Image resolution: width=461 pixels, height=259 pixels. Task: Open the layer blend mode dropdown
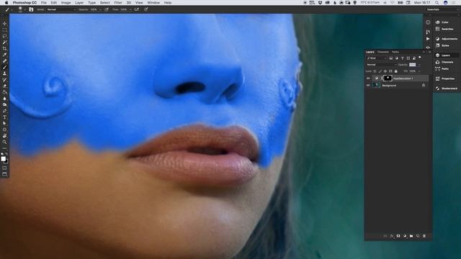(381, 65)
